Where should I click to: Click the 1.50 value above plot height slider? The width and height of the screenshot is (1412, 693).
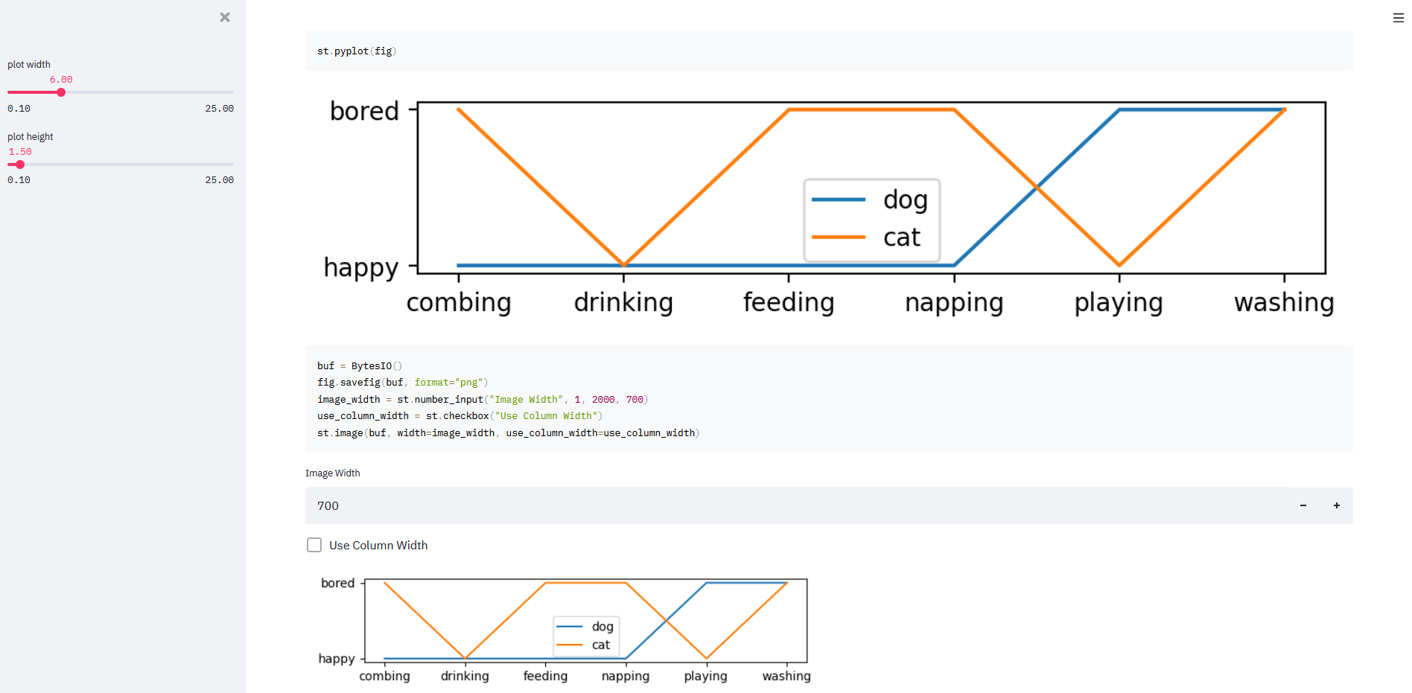[x=20, y=151]
